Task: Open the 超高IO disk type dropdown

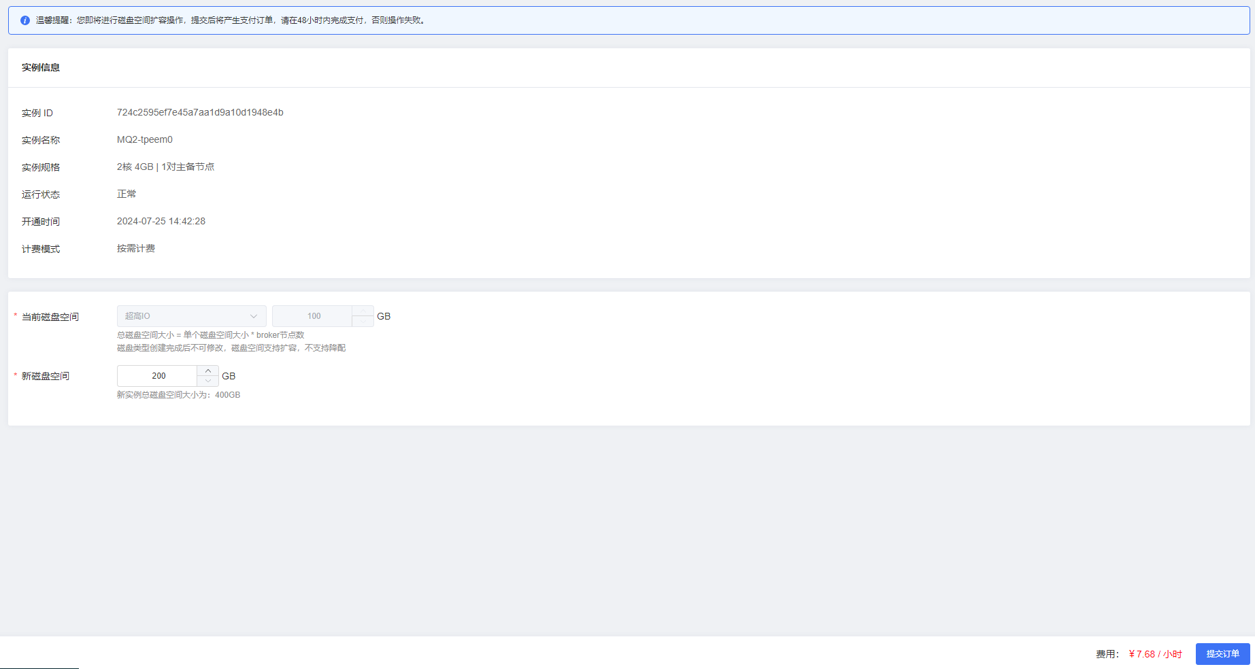Action: coord(192,316)
